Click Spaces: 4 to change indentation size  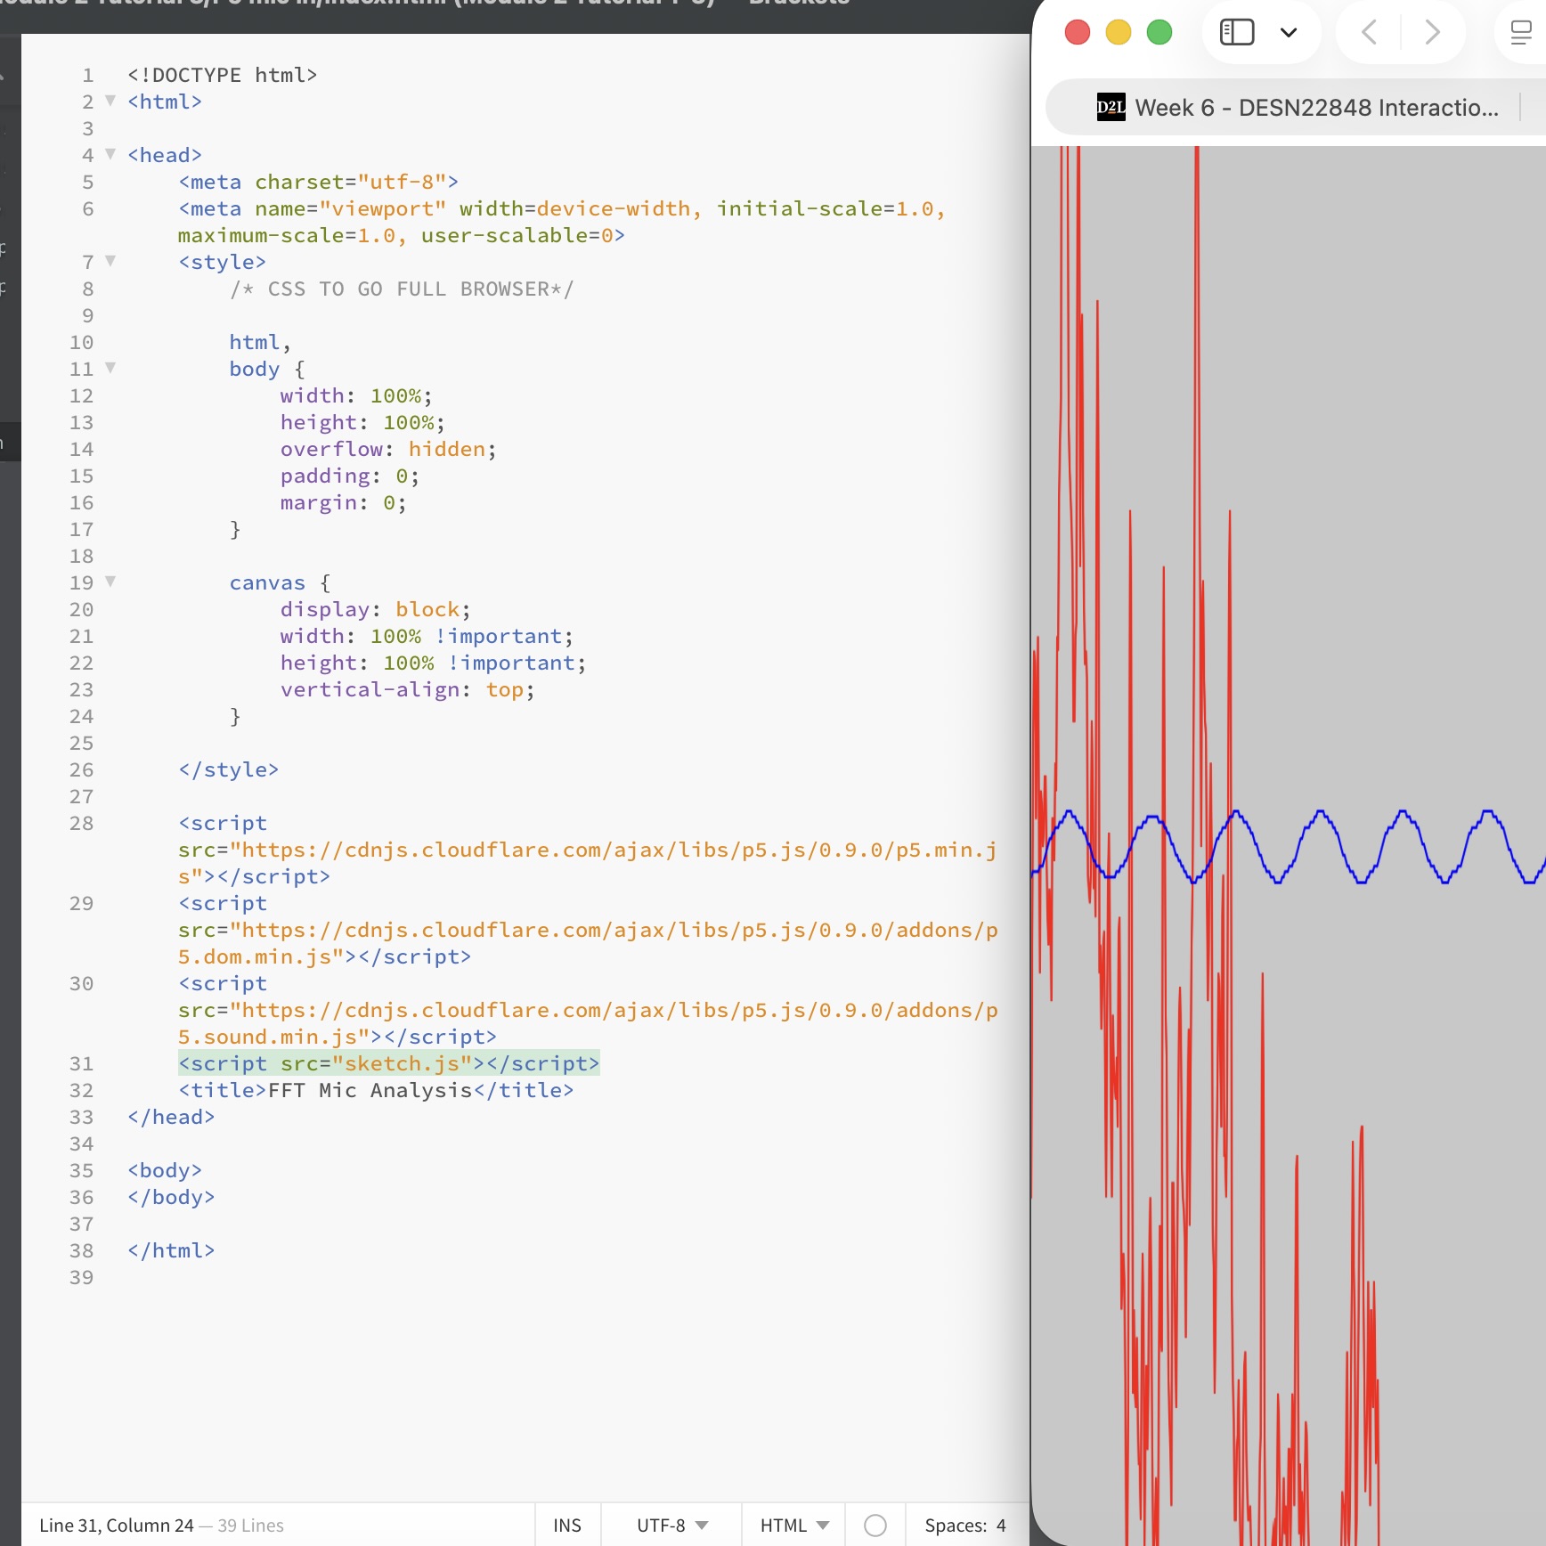tap(964, 1525)
